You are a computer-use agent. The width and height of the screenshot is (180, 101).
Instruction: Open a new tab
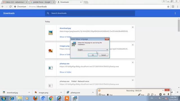pos(86,2)
